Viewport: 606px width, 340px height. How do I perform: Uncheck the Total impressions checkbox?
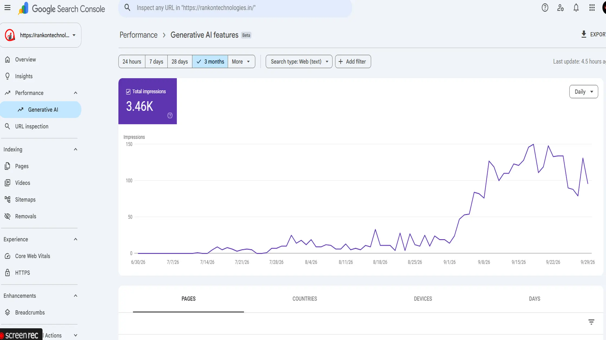click(128, 92)
